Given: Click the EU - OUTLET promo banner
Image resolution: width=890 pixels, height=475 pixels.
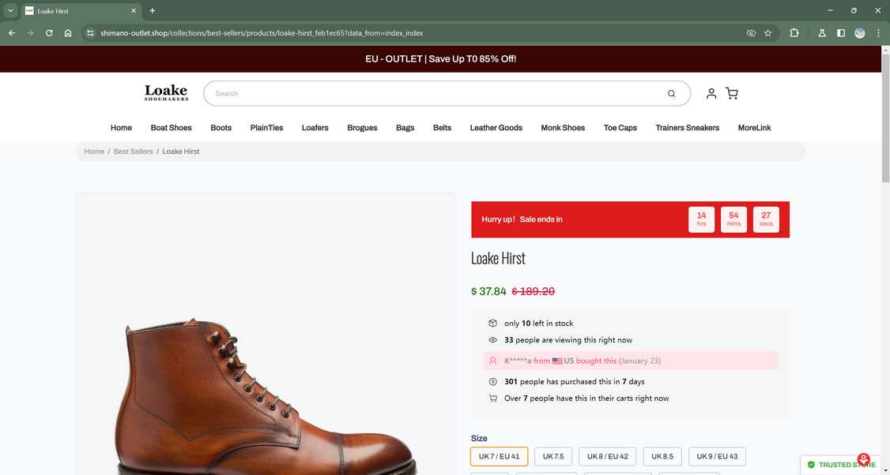Looking at the screenshot, I should (441, 59).
